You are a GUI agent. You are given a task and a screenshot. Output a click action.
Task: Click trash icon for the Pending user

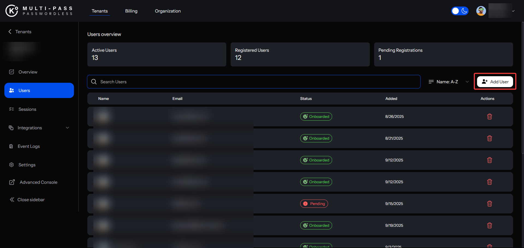(x=489, y=204)
